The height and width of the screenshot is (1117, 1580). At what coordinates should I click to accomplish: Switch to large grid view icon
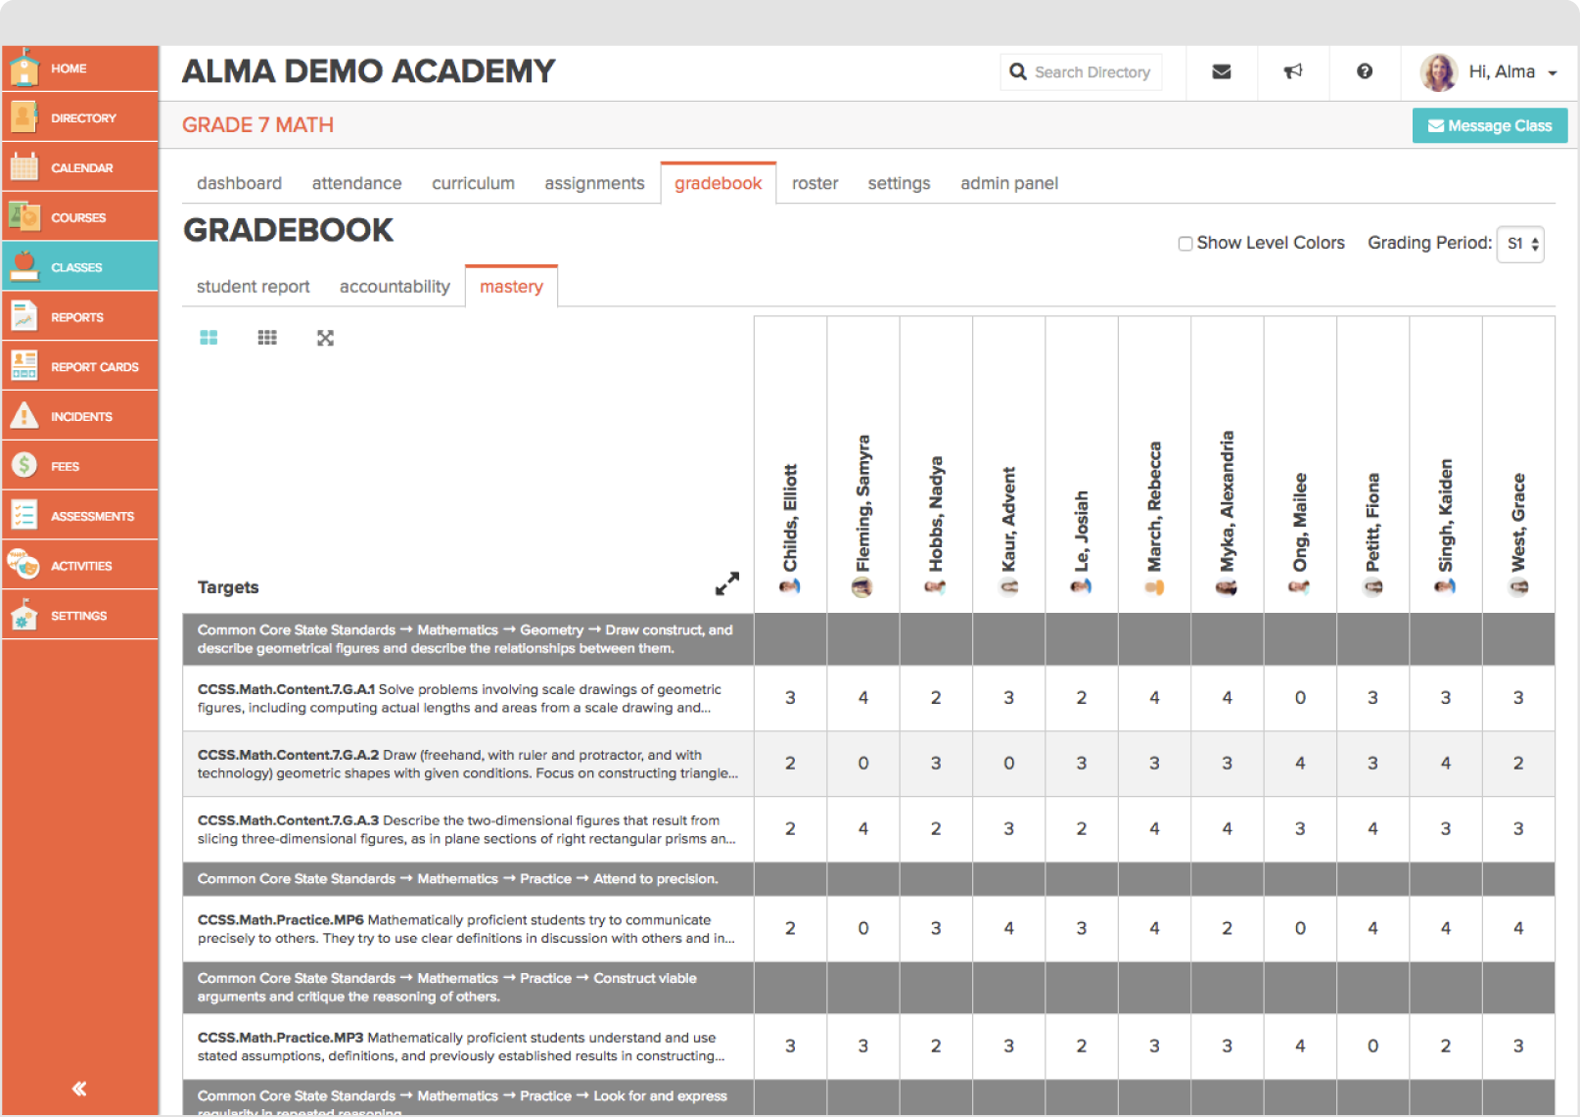click(x=209, y=338)
